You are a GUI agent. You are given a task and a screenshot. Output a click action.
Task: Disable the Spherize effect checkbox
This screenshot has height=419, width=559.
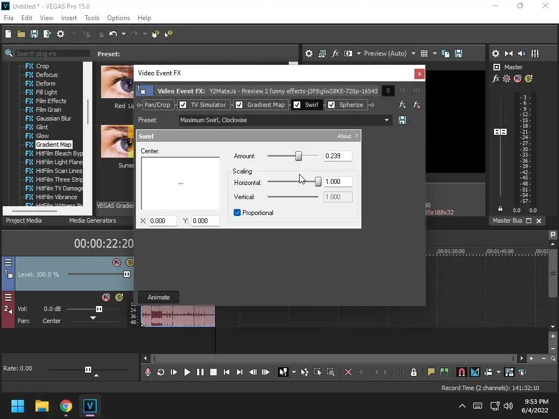tap(331, 105)
